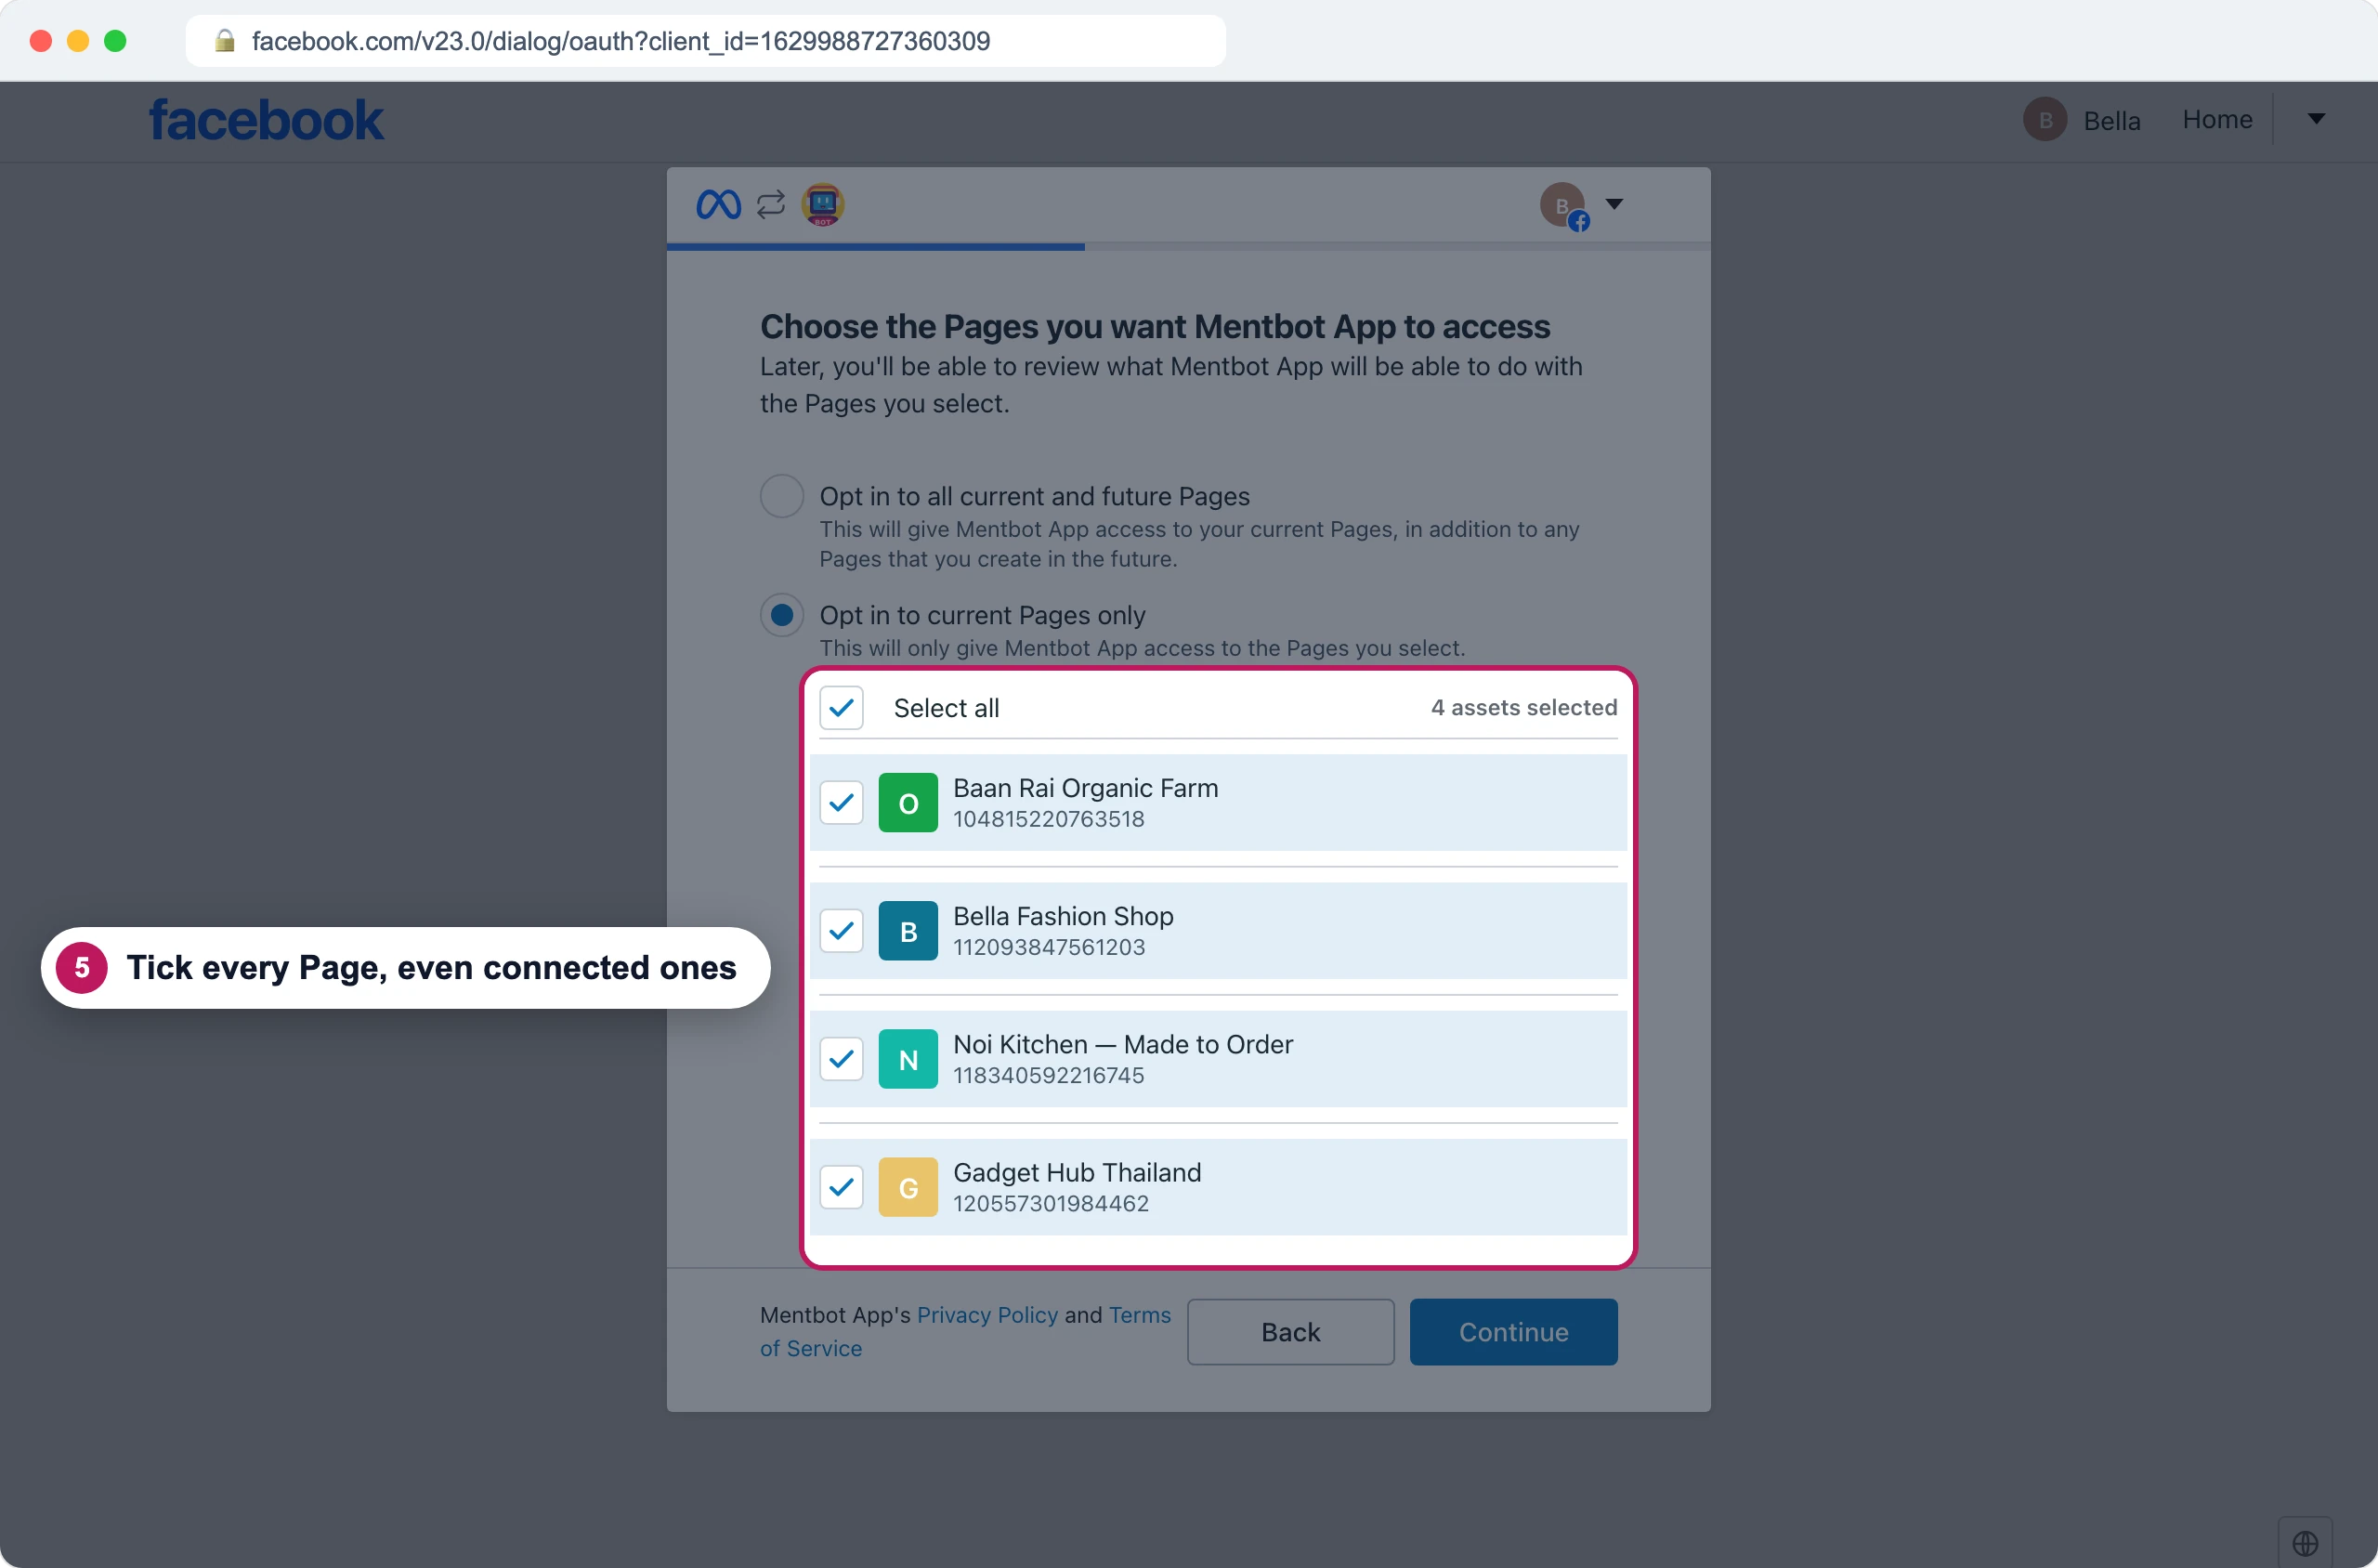Image resolution: width=2378 pixels, height=1568 pixels.
Task: Click the green macOS window zoom button
Action: 115,41
